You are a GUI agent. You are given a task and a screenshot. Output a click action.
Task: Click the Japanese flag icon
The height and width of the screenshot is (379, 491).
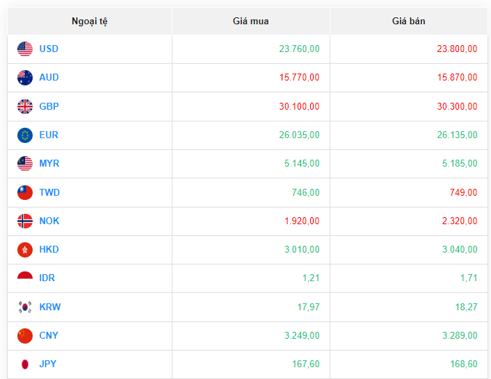tap(25, 364)
